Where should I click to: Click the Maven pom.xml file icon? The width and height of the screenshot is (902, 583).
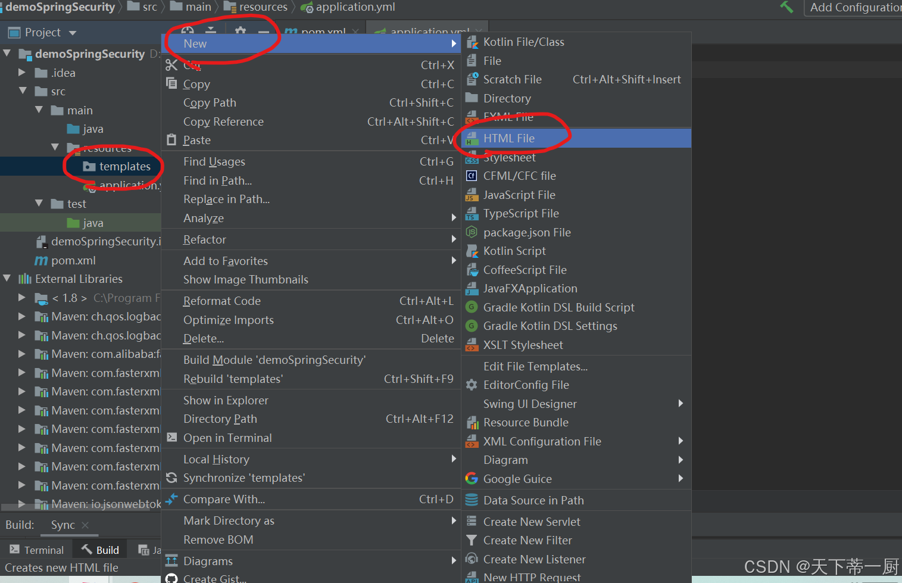coord(41,260)
